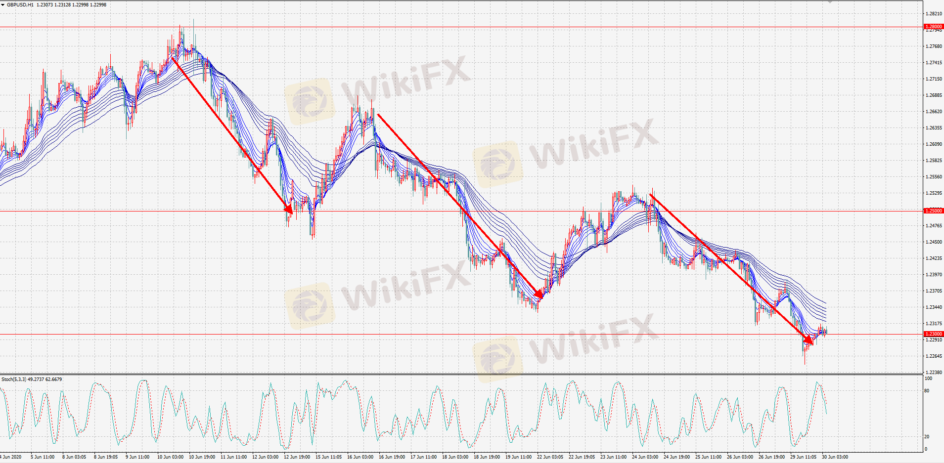Select the red 1.23000 price level tag
Viewport: 944px width, 463px height.
click(933, 334)
